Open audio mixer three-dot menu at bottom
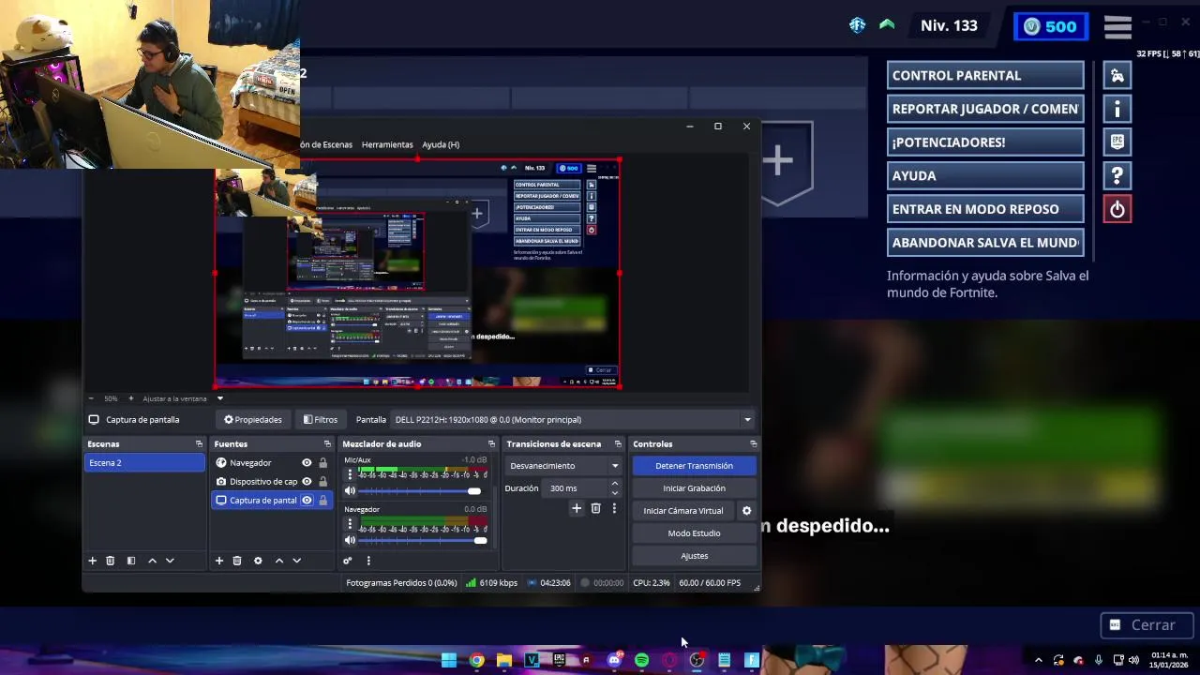1200x675 pixels. tap(368, 561)
